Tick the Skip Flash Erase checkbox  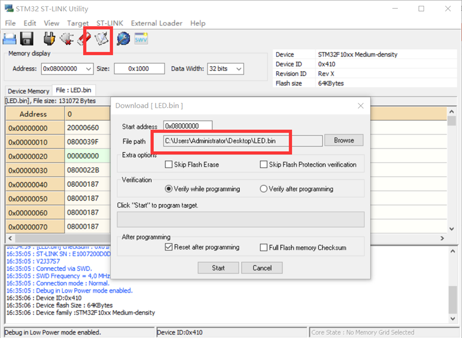(169, 164)
